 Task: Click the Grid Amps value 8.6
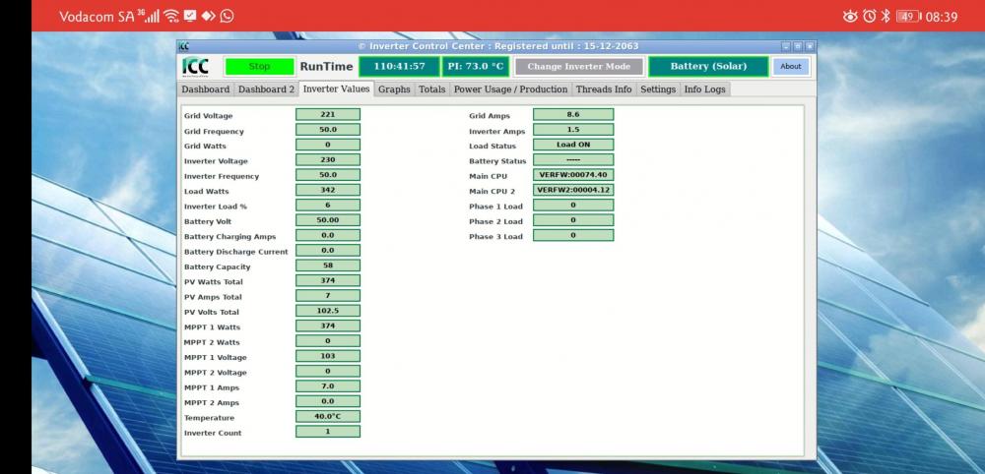pos(573,115)
